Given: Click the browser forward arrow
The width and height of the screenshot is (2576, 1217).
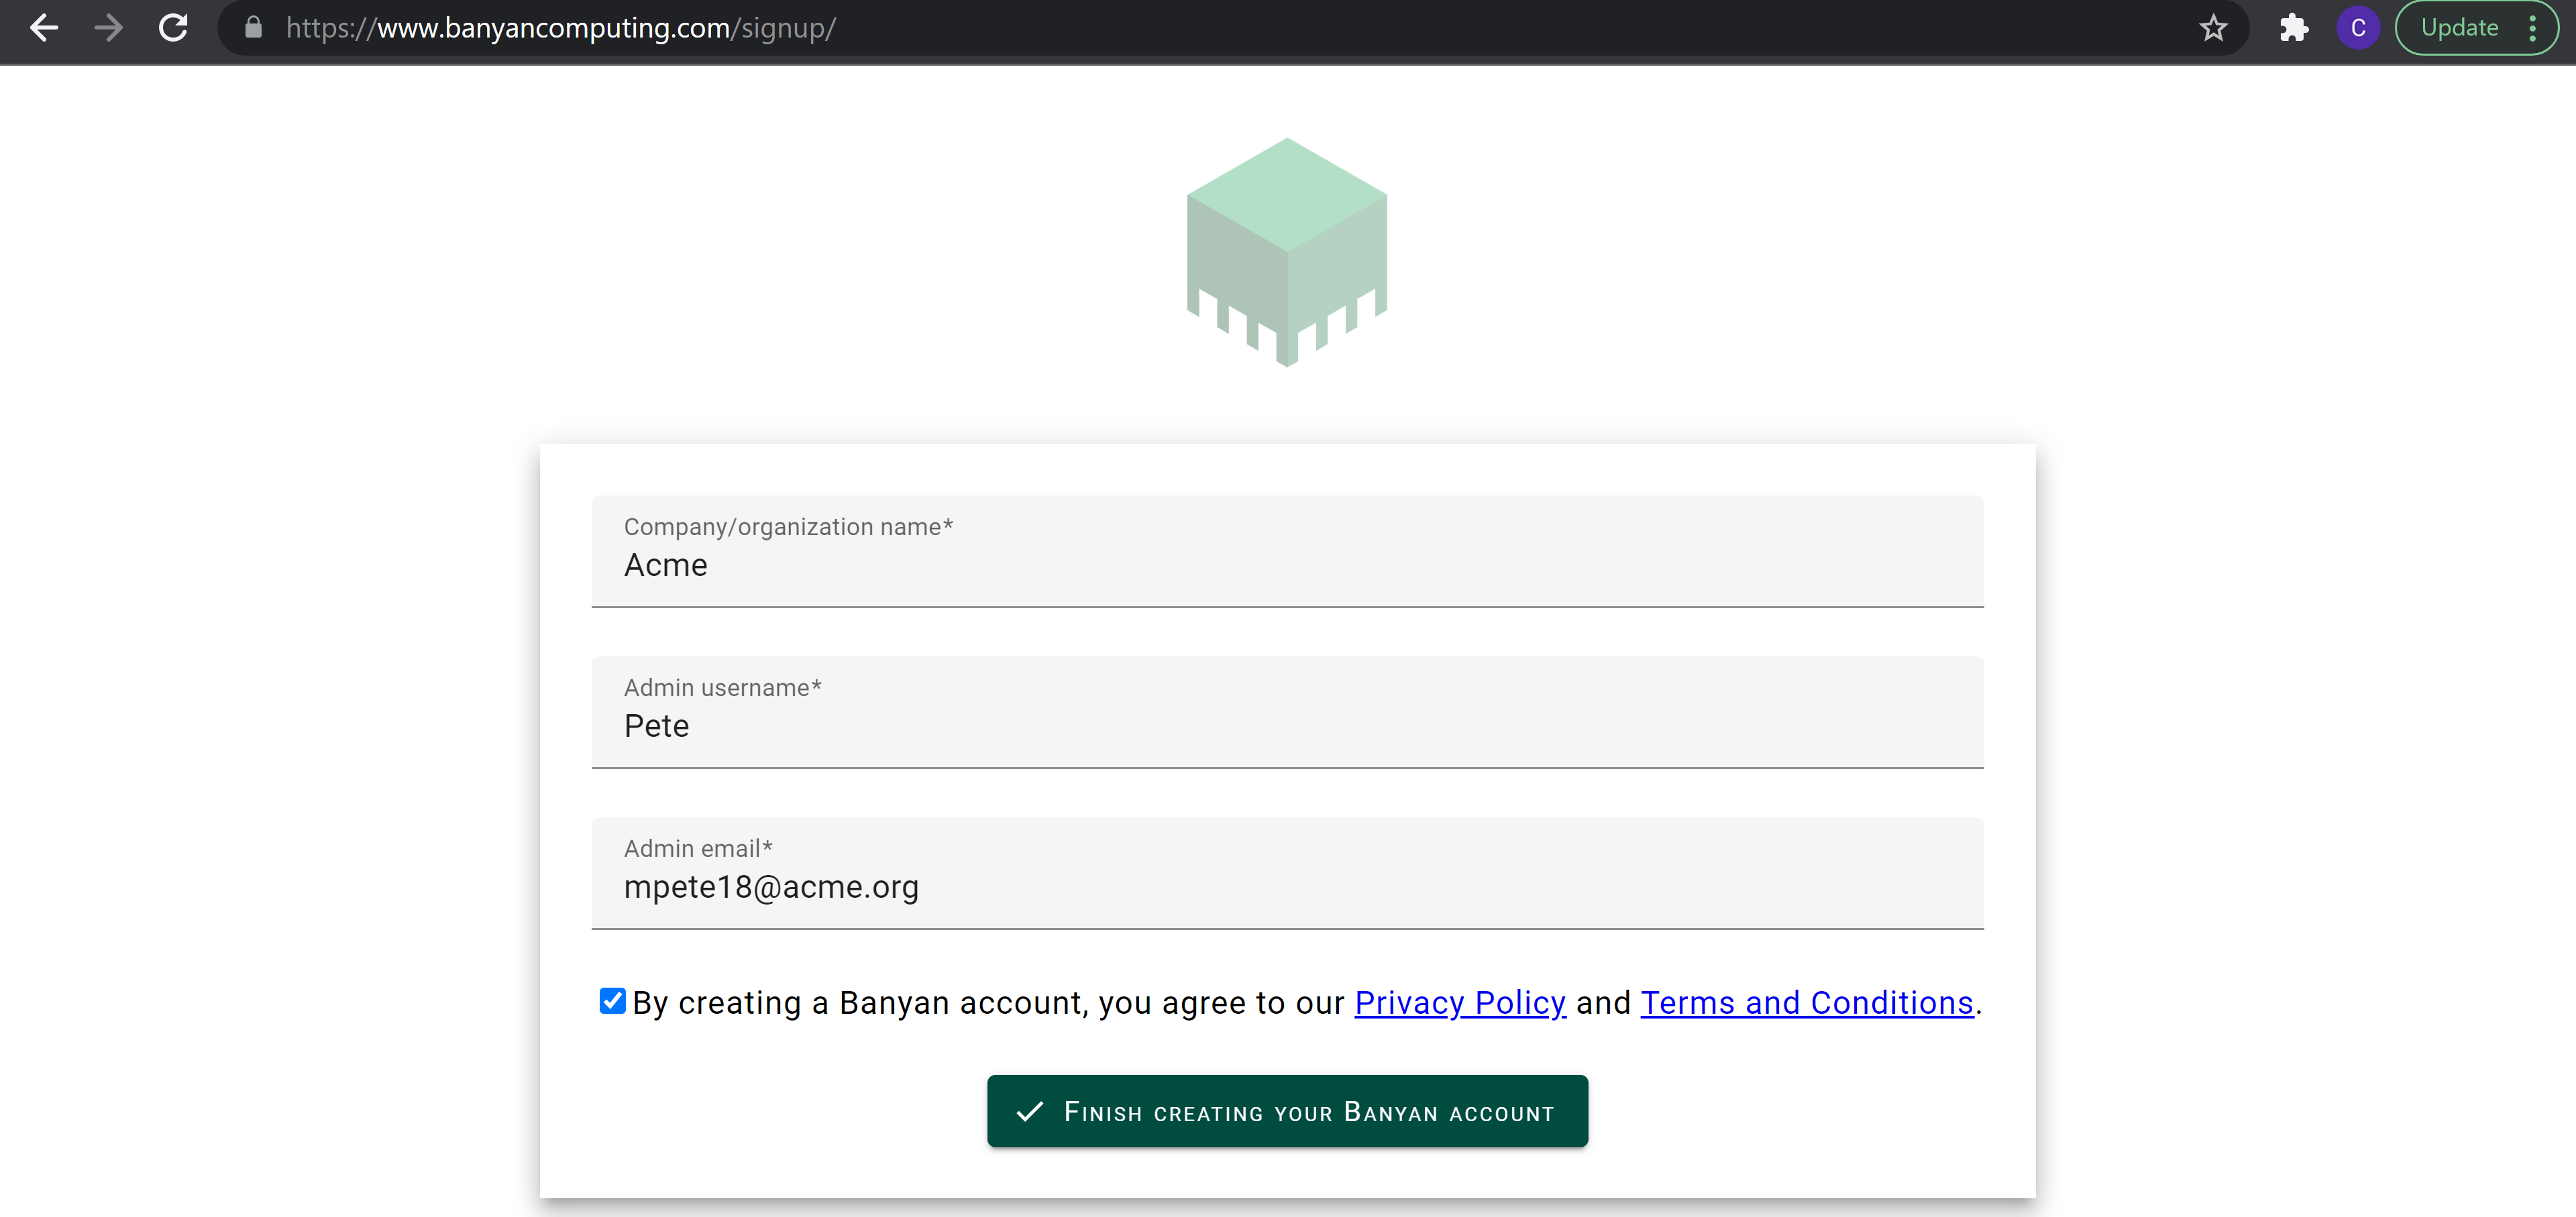Looking at the screenshot, I should [x=108, y=28].
